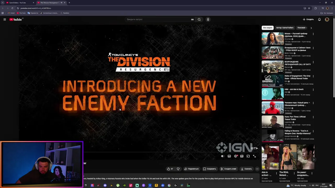The width and height of the screenshot is (335, 188).
Task: Start voice search with microphone icon
Action: click(x=208, y=19)
